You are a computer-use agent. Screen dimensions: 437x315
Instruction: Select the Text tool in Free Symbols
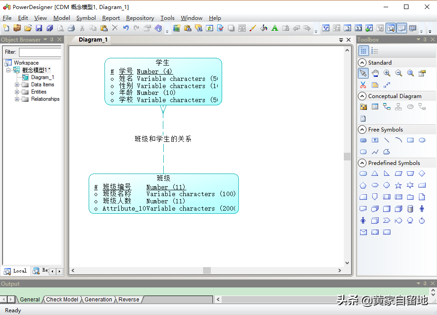point(374,140)
